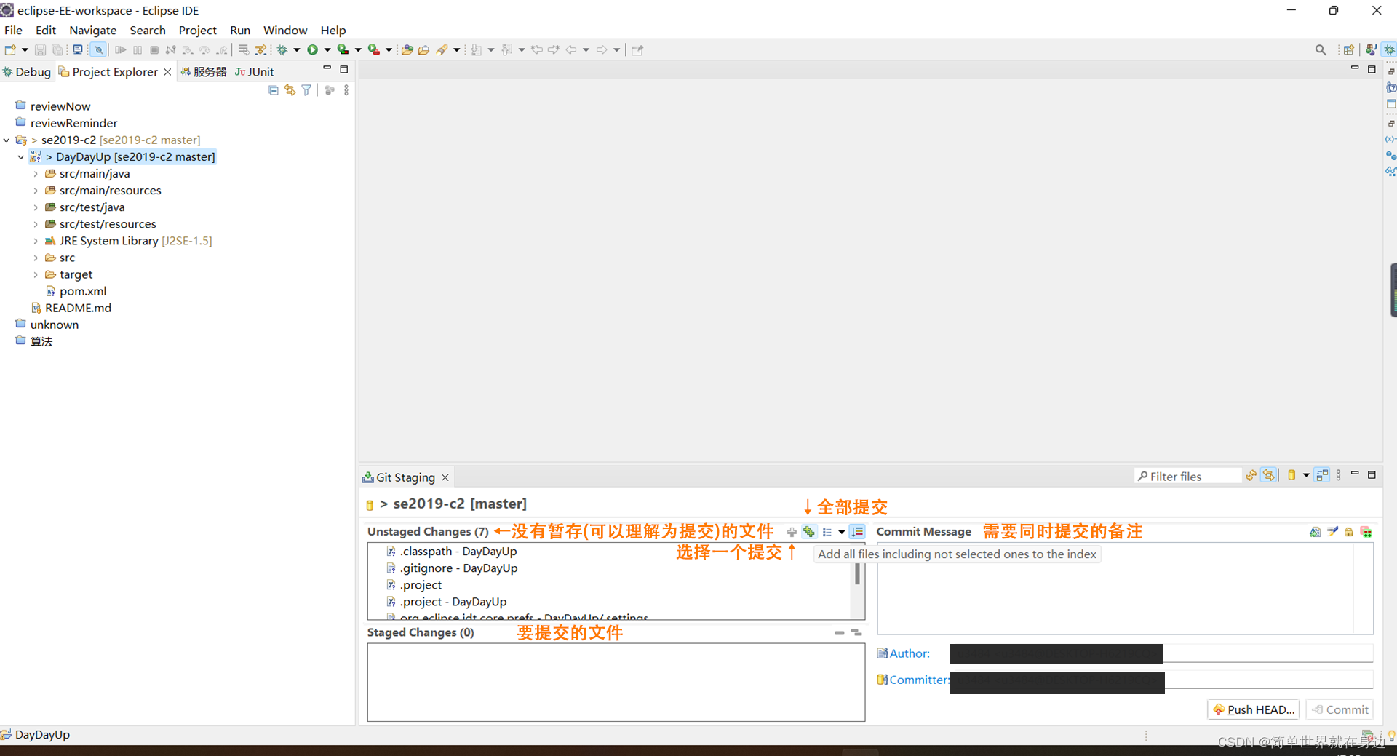Click the Commit button
The width and height of the screenshot is (1397, 756).
pos(1340,709)
